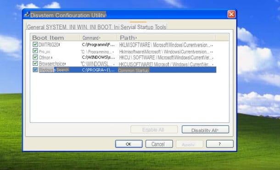The width and height of the screenshot is (280, 170).
Task: Switch to the BOOT. Ini tab
Action: pyautogui.click(x=108, y=27)
